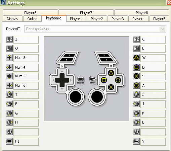Switch to the Online tab
Screen dimensions: 171x151
[x=32, y=19]
